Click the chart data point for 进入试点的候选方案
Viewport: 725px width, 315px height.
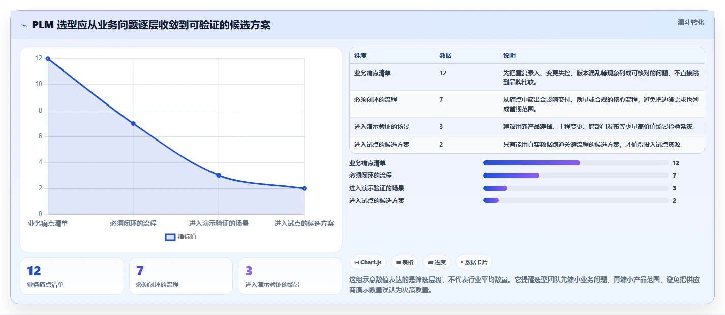(304, 188)
